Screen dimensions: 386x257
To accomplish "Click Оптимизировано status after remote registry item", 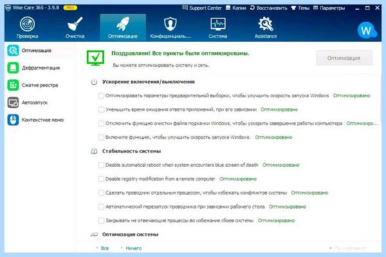I will coord(238,179).
